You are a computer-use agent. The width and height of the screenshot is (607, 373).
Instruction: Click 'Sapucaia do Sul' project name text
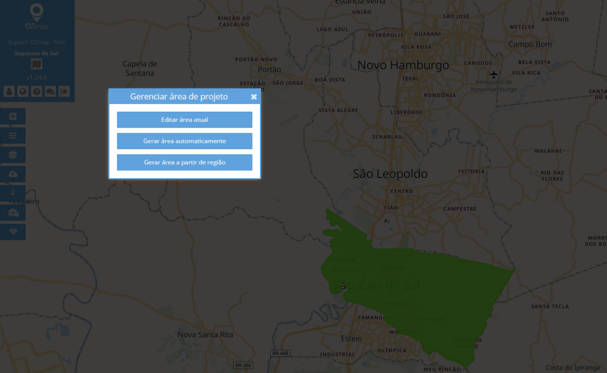pos(37,53)
